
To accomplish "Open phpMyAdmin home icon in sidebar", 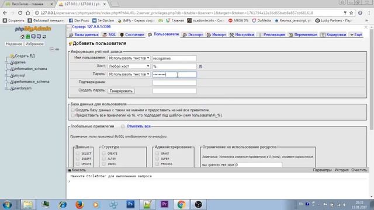I will (22, 37).
